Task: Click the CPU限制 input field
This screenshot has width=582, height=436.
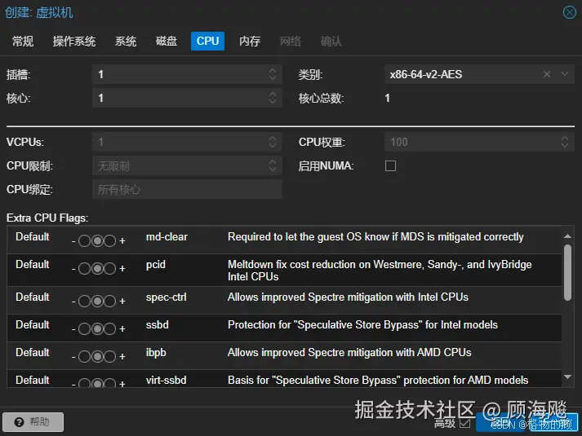Action: 187,165
